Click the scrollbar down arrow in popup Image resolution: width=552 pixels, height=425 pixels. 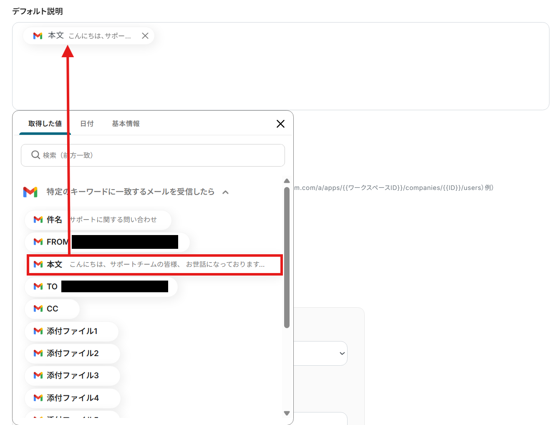[x=287, y=413]
